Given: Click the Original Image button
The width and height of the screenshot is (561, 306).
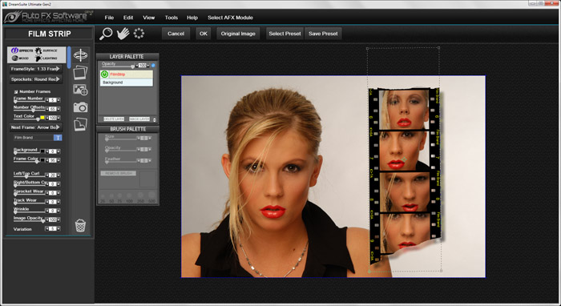Looking at the screenshot, I should [238, 34].
